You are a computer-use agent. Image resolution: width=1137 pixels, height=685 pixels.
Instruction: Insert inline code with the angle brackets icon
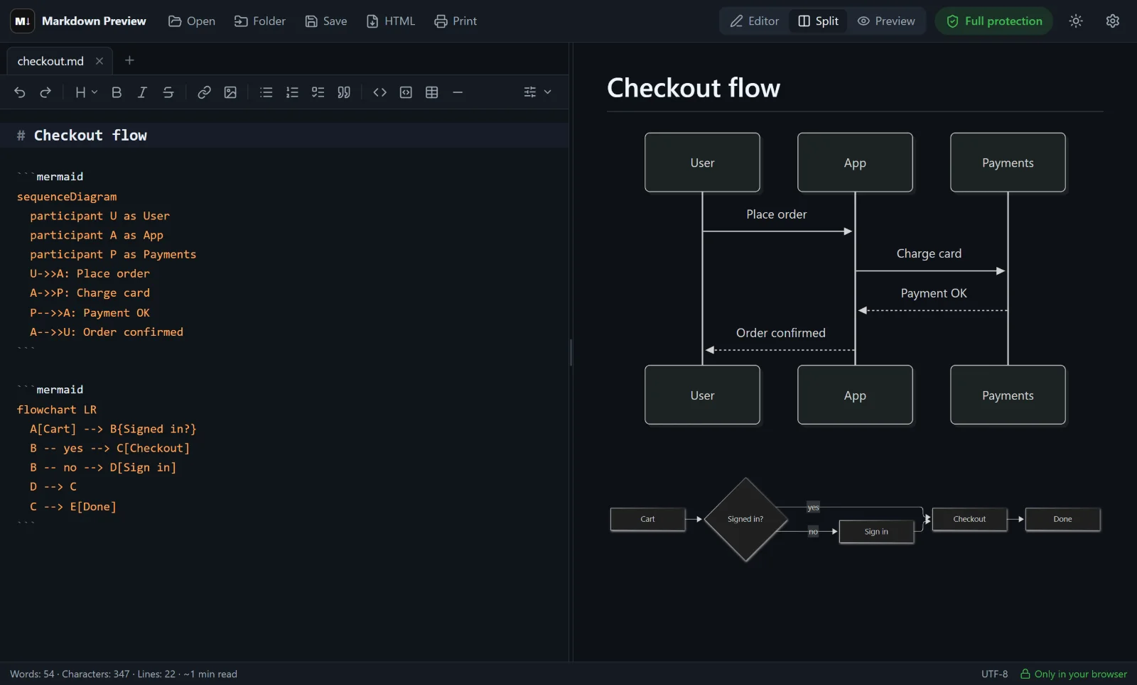point(379,92)
